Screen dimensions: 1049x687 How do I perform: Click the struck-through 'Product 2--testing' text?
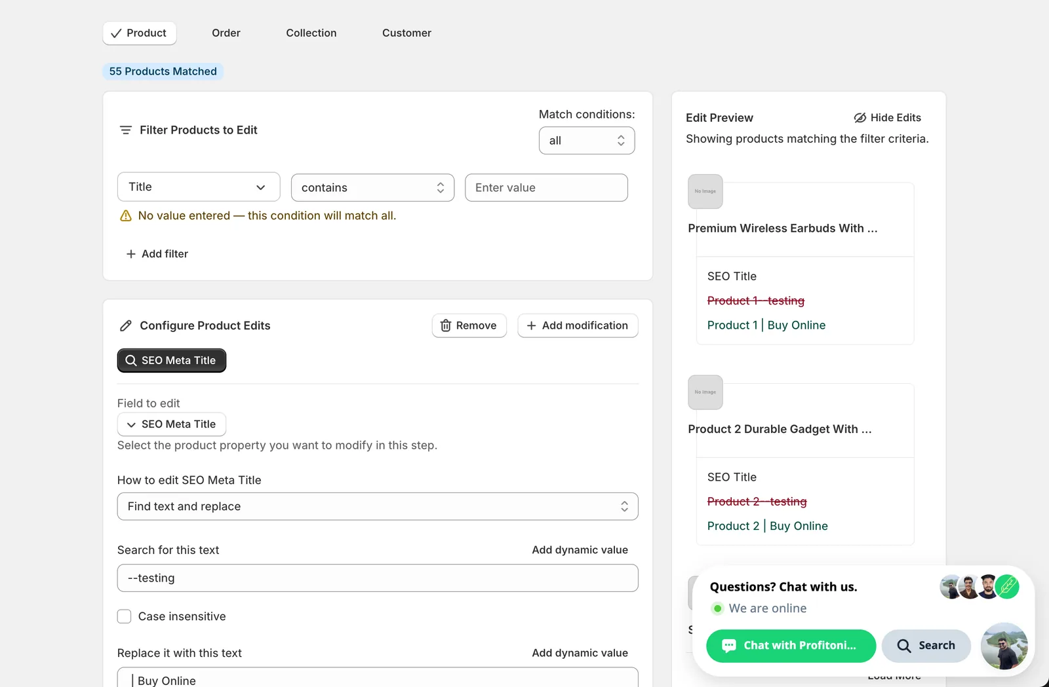[x=757, y=502]
